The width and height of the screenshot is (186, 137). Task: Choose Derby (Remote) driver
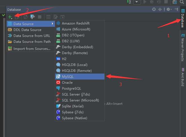point(80,53)
